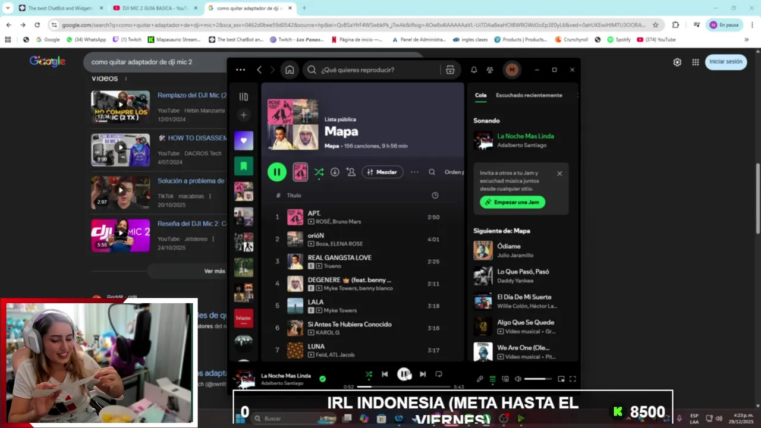Screen dimensions: 761x428
Task: Click Iniciar sesión on Google page
Action: [x=726, y=61]
